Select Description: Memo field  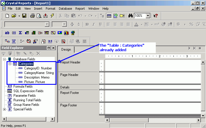[37, 77]
